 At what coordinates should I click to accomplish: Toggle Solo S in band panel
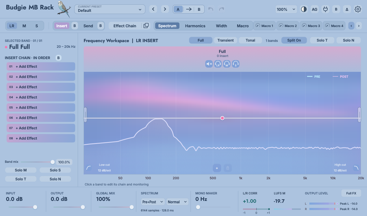pyautogui.click(x=55, y=170)
